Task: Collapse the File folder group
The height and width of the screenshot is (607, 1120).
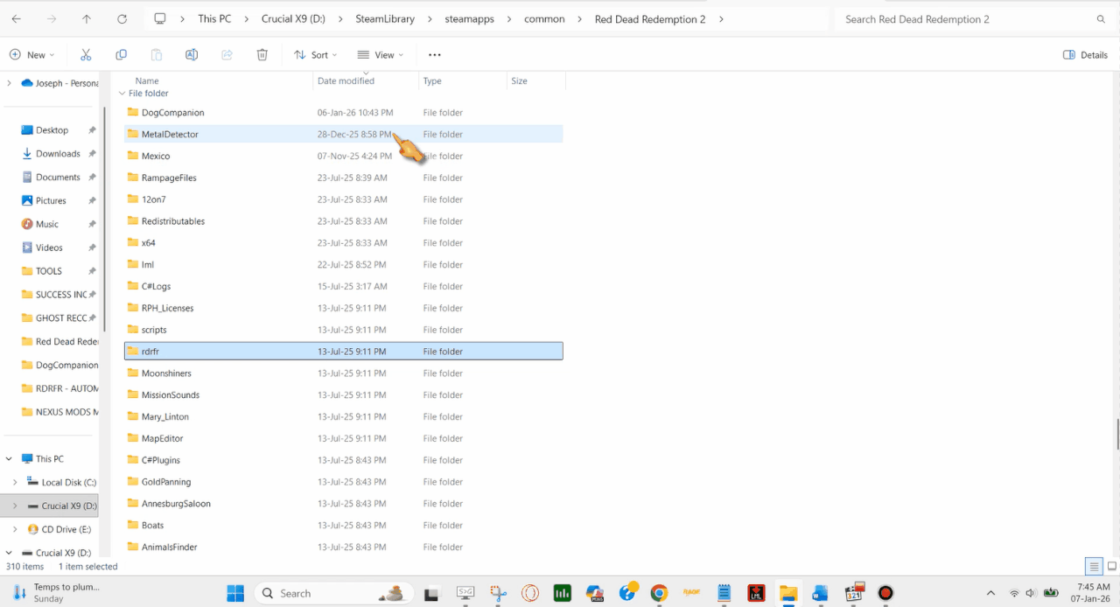Action: (x=122, y=94)
